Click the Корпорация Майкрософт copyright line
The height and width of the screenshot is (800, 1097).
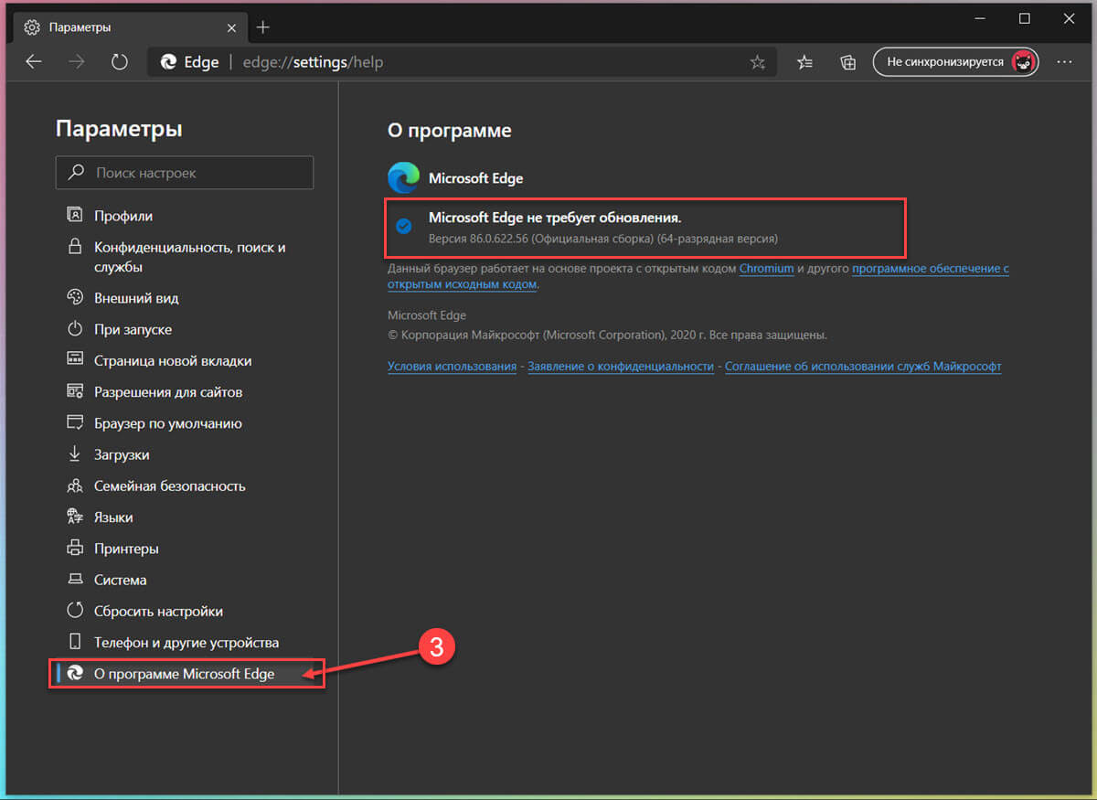pos(607,335)
